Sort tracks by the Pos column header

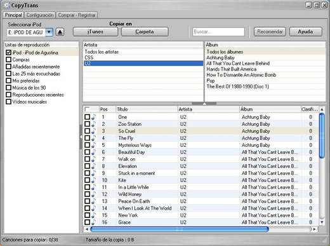pos(107,109)
